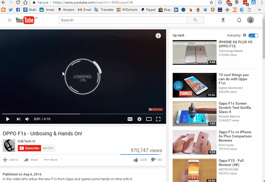Image resolution: width=265 pixels, height=182 pixels.
Task: Seek on the video progress bar
Action: 82,114
